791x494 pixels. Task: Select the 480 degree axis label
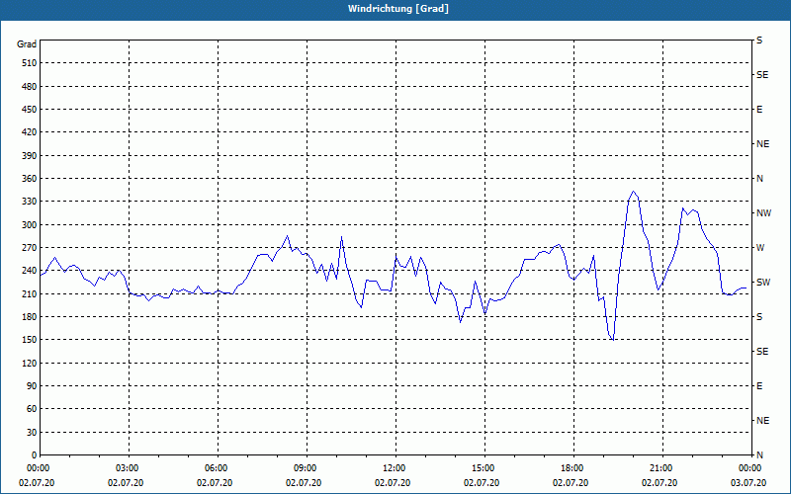coord(30,87)
